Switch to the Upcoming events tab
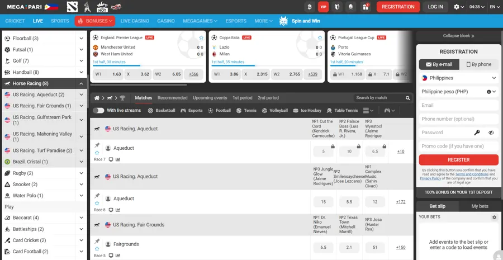The height and width of the screenshot is (260, 503). click(x=210, y=98)
